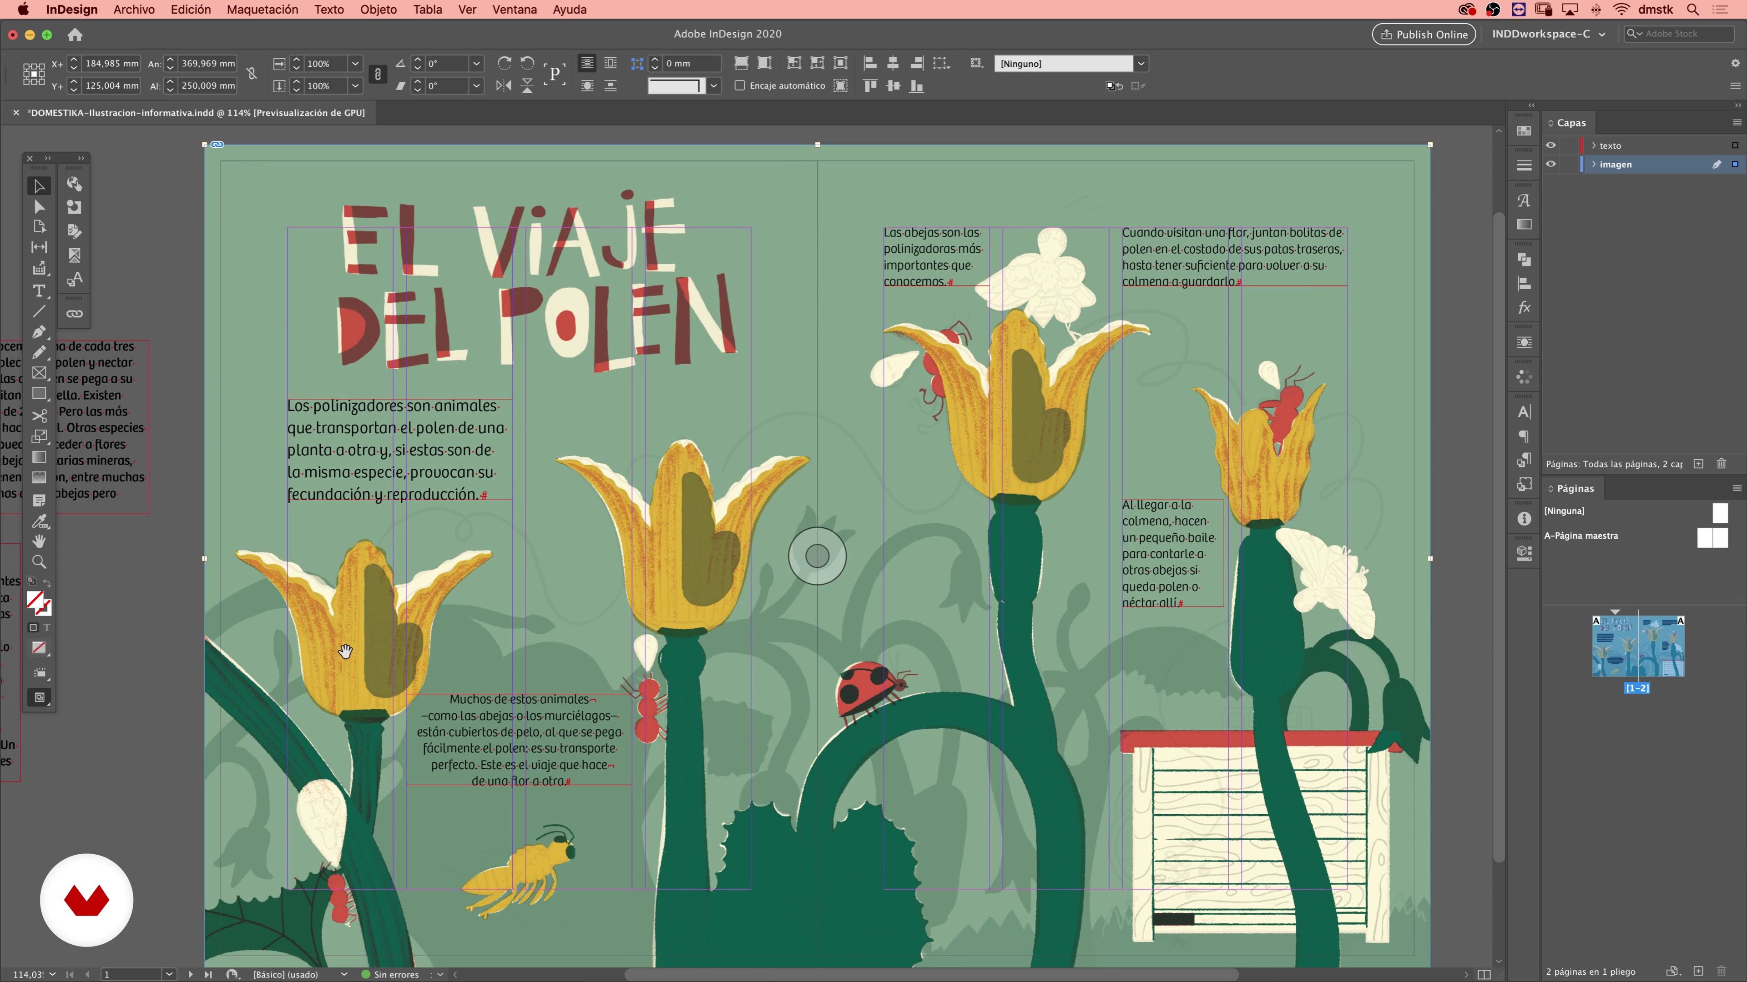
Task: Toggle formatting affects container button
Action: pyautogui.click(x=33, y=627)
